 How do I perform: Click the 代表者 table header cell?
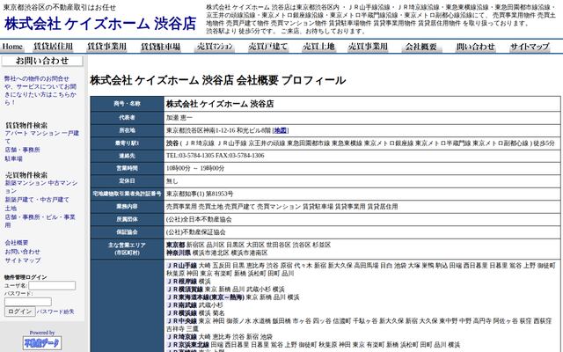(127, 117)
